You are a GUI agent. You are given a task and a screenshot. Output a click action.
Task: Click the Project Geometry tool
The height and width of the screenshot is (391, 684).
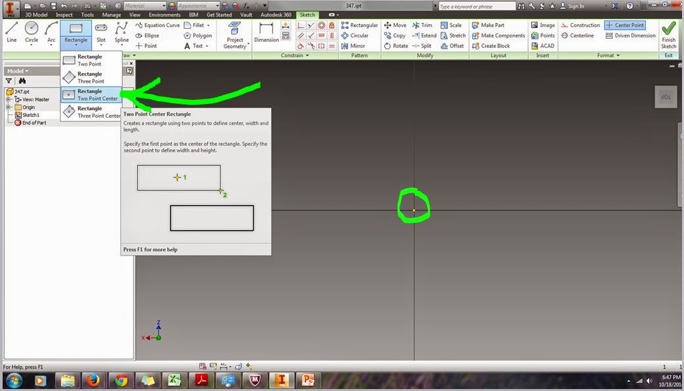(235, 35)
